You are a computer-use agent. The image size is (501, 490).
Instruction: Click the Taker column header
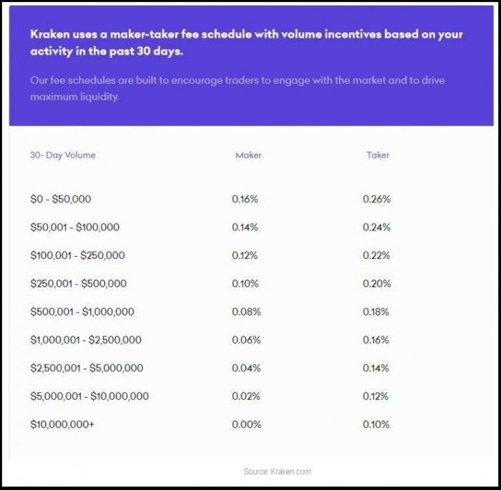click(378, 155)
